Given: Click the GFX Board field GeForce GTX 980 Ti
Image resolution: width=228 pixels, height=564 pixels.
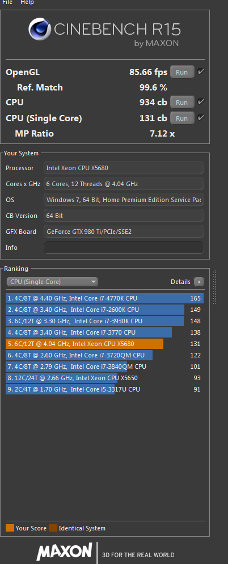Looking at the screenshot, I should tap(124, 232).
